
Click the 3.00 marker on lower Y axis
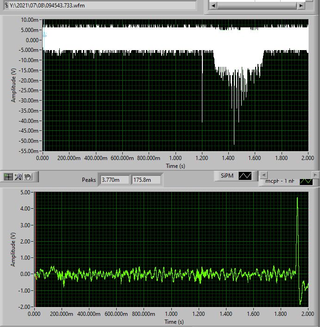(x=25, y=225)
